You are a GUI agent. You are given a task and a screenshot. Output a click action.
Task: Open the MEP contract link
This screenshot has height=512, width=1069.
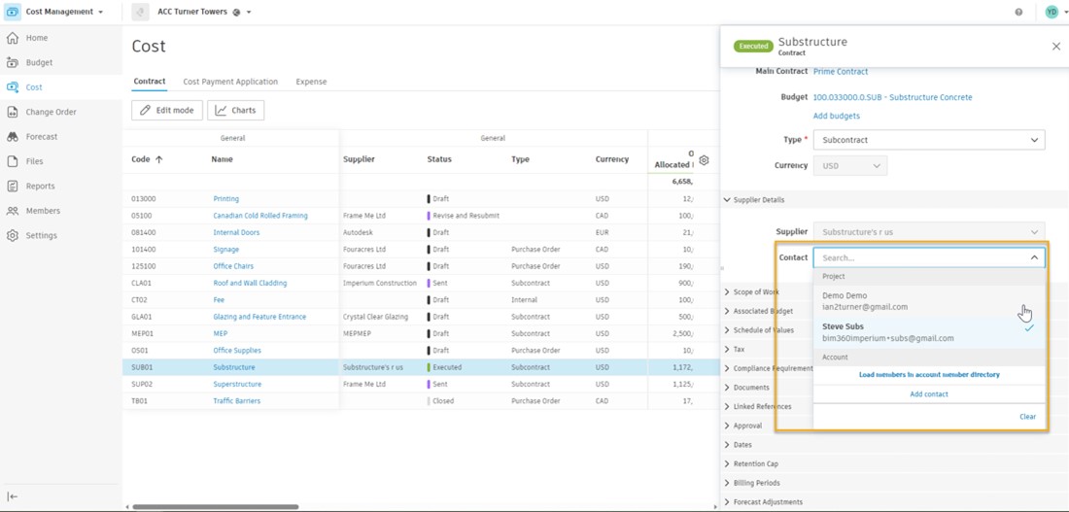pos(220,333)
